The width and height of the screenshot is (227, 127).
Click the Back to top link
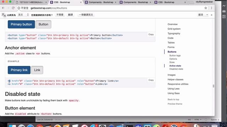(x=173, y=99)
